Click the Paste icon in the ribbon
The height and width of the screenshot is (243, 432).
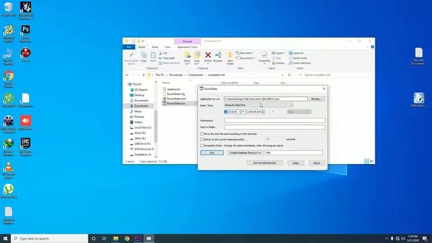point(153,56)
